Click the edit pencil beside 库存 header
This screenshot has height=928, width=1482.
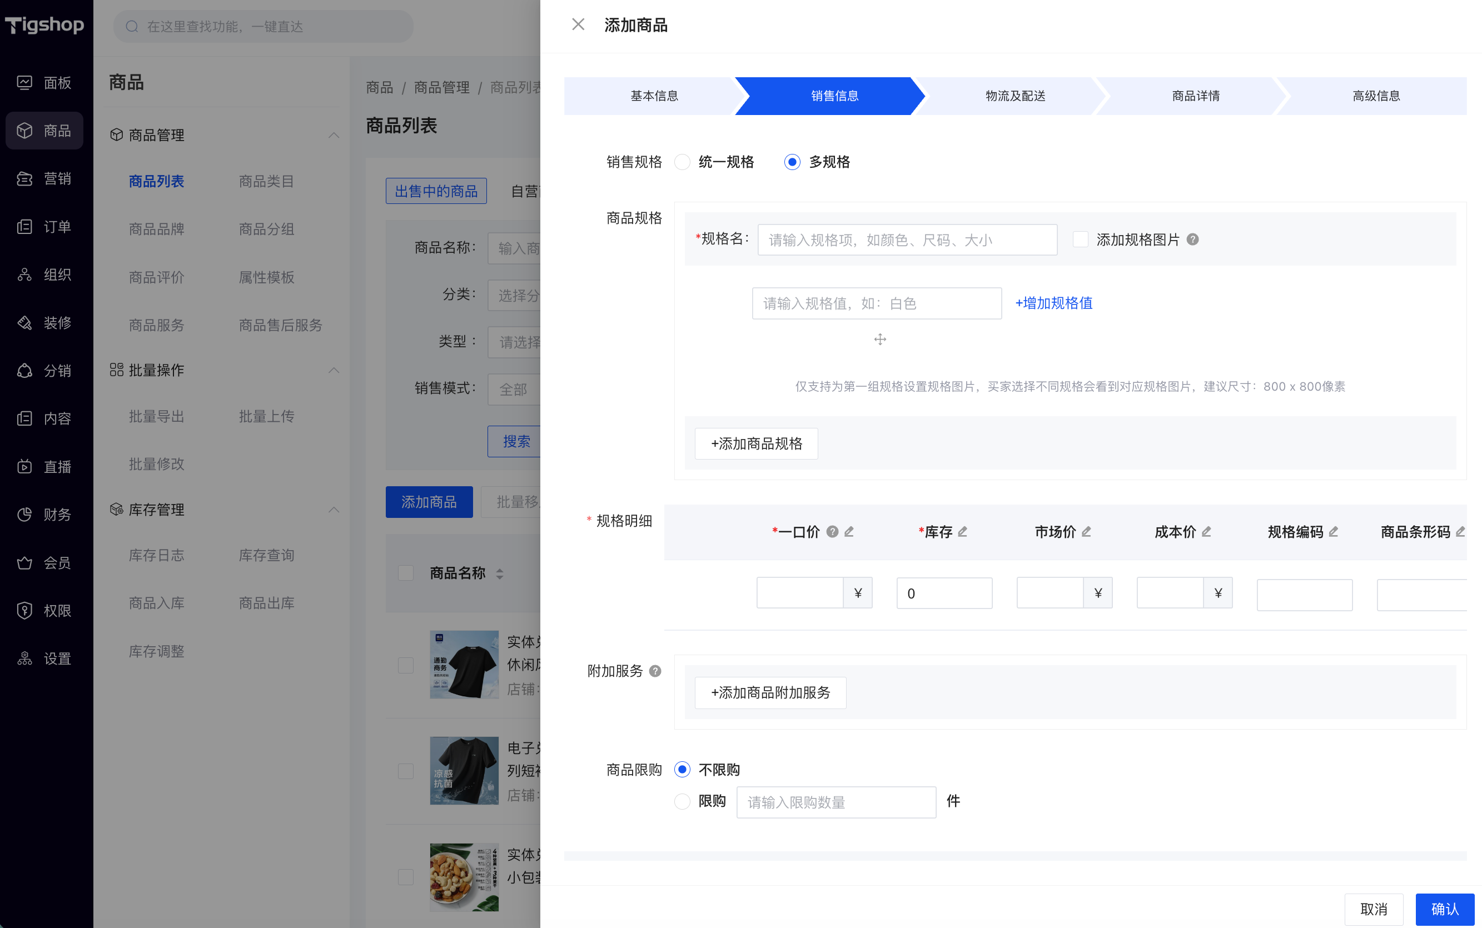[963, 531]
